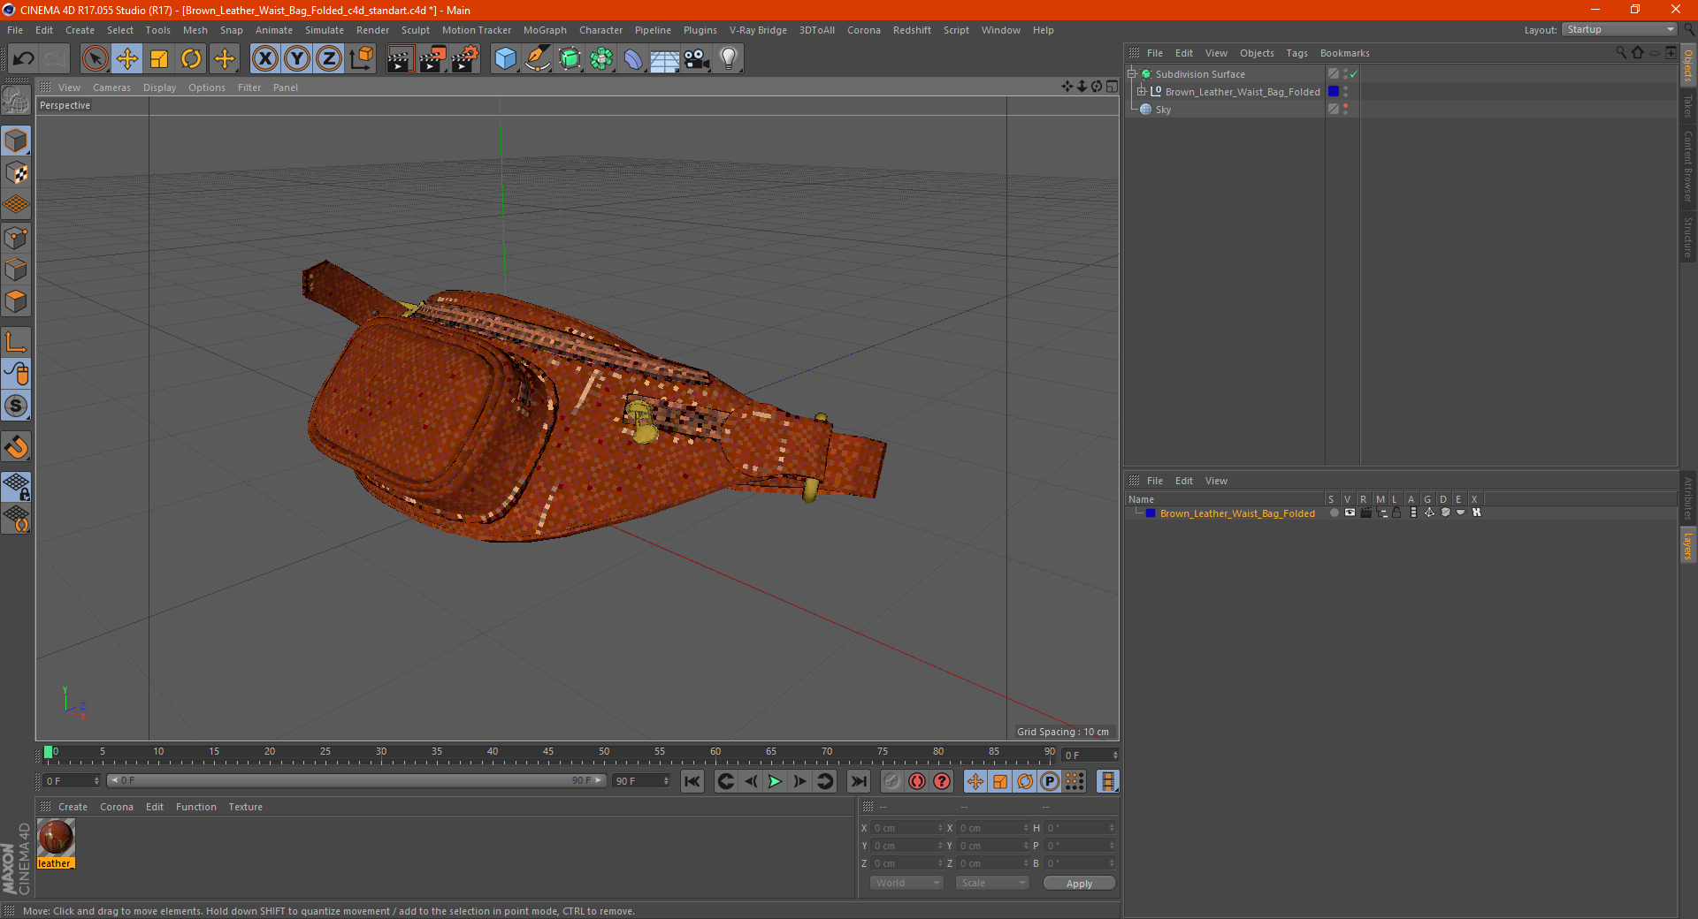Select the Scale tool
Image resolution: width=1698 pixels, height=919 pixels.
[x=159, y=59]
